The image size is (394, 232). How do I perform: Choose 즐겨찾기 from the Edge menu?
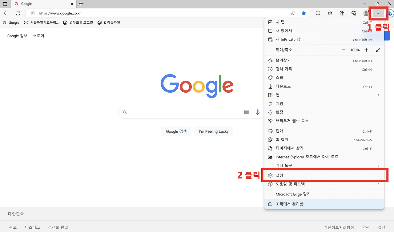324,61
